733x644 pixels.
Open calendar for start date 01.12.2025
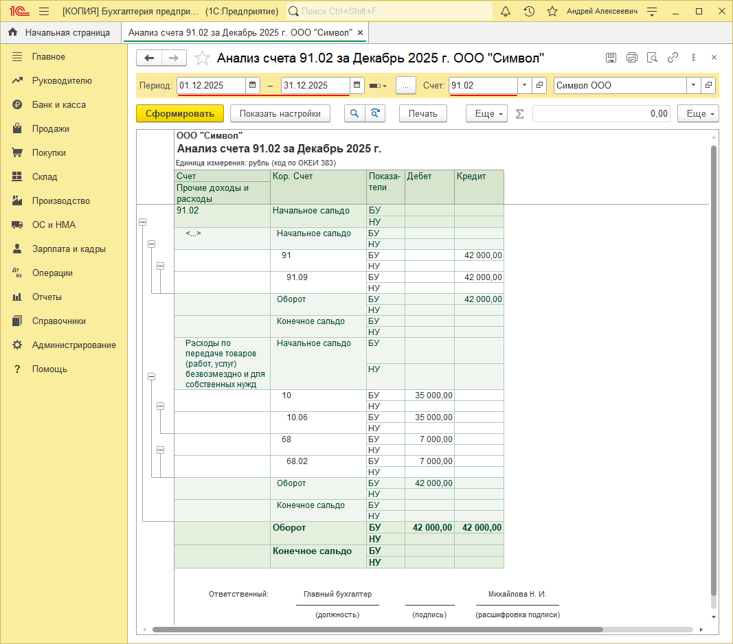click(253, 85)
